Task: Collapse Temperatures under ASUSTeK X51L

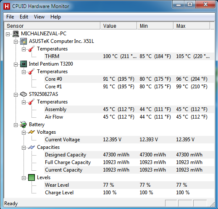Action: tap(24, 49)
